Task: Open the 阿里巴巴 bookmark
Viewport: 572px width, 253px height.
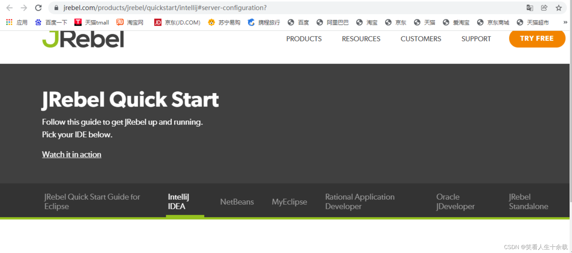Action: [332, 22]
